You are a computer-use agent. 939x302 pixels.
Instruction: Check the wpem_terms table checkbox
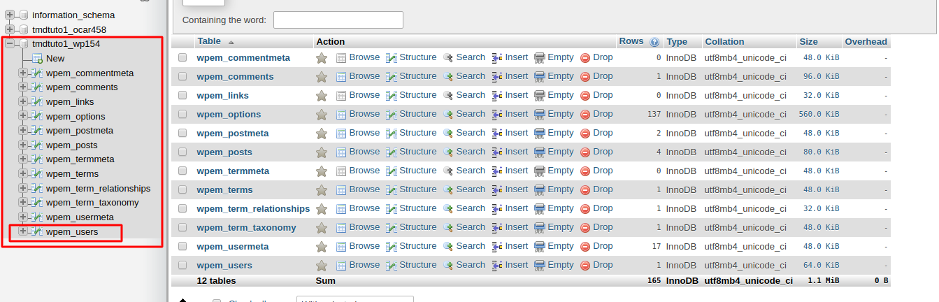(182, 190)
